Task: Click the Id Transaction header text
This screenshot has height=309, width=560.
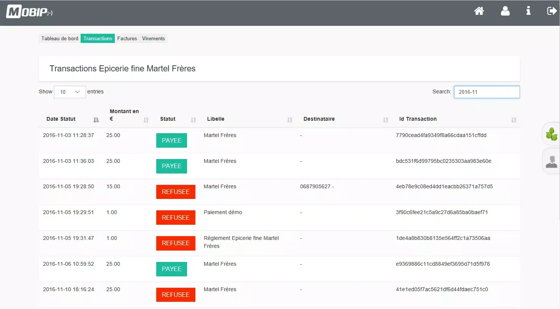Action: pos(418,119)
